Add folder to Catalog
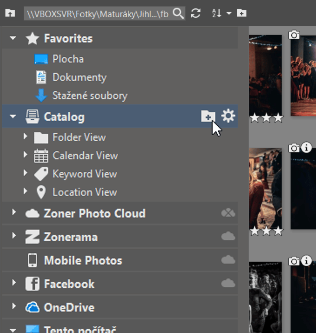The height and width of the screenshot is (333, 316). pyautogui.click(x=208, y=116)
